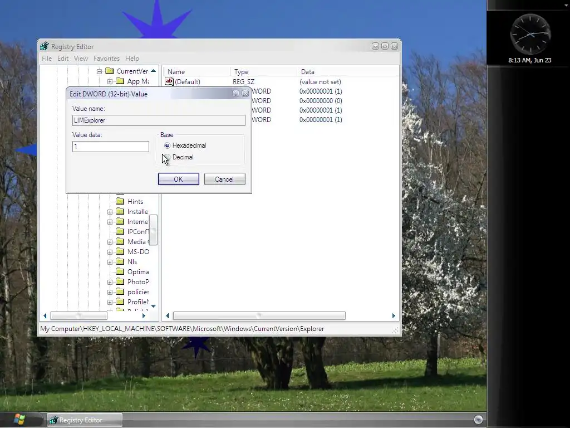Select the IPConf folder icon
Viewport: 570px width, 428px height.
click(x=120, y=231)
